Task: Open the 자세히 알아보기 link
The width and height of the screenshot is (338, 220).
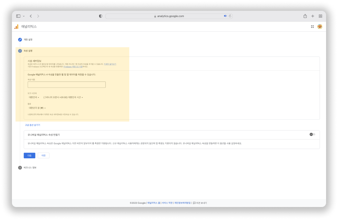Action: [x=110, y=64]
